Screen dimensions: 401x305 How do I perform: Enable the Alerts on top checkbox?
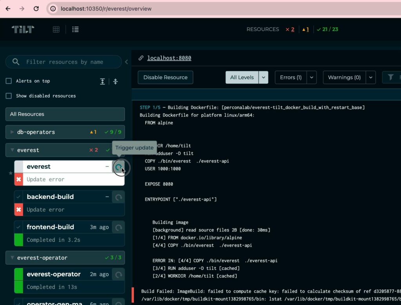point(8,81)
